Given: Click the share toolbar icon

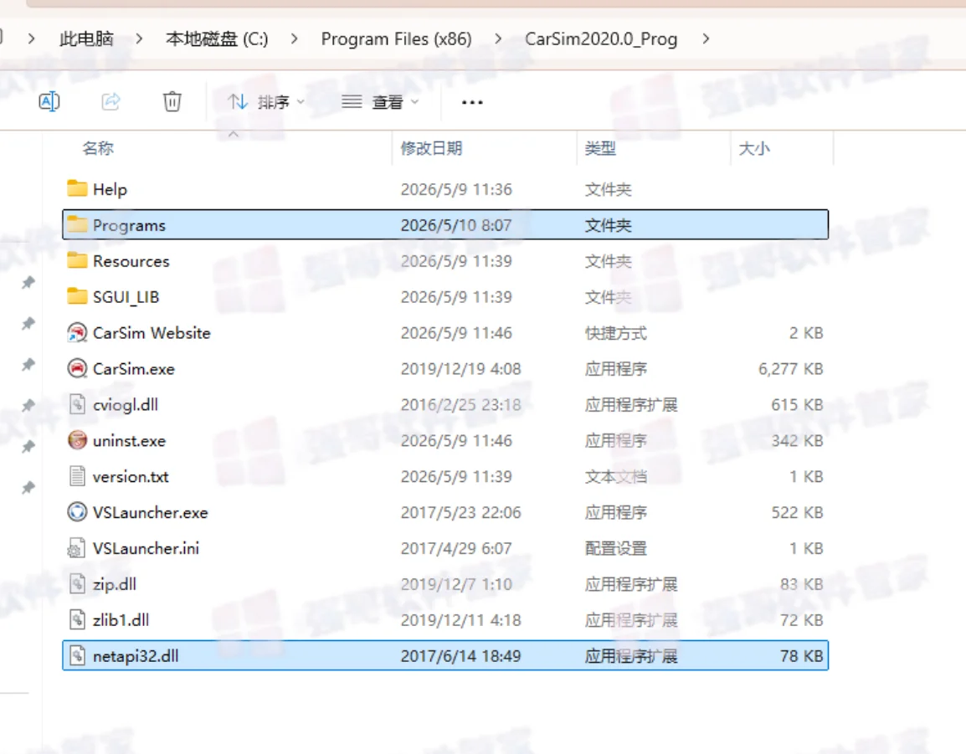Looking at the screenshot, I should pos(110,101).
